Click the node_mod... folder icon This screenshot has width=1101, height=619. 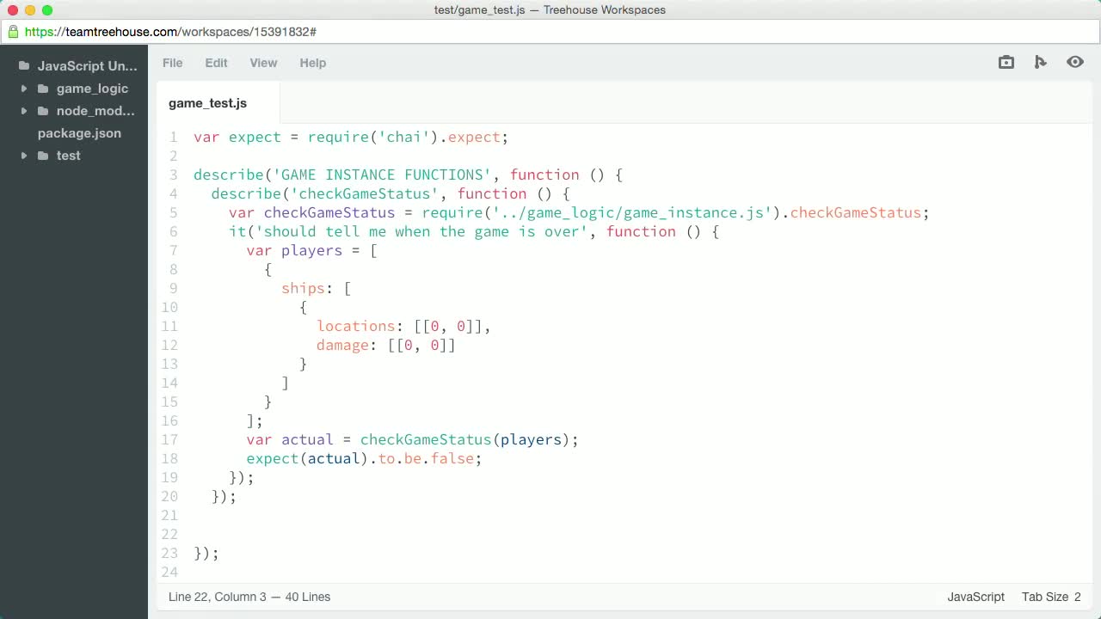[x=43, y=111]
